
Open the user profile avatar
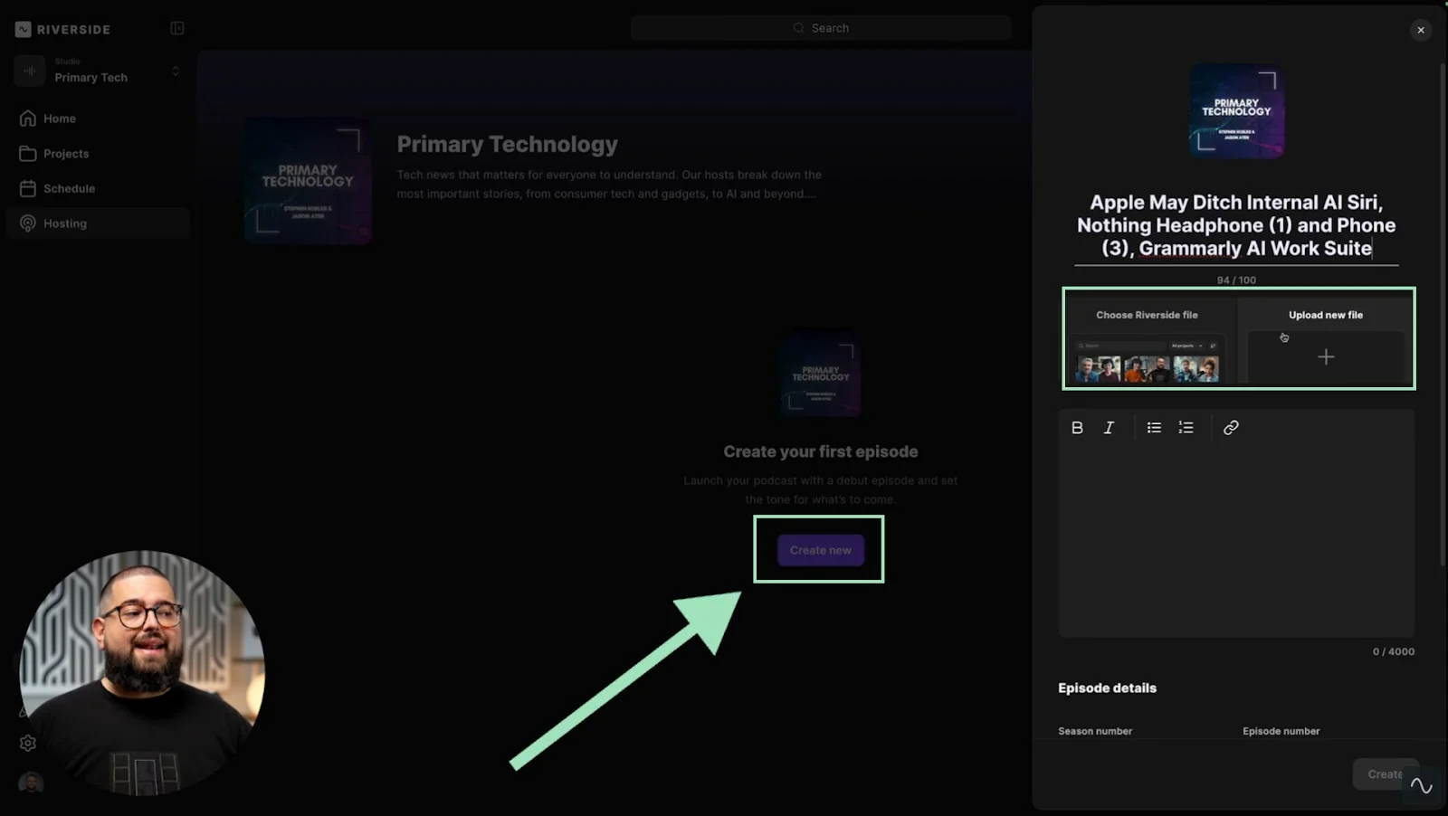click(31, 783)
